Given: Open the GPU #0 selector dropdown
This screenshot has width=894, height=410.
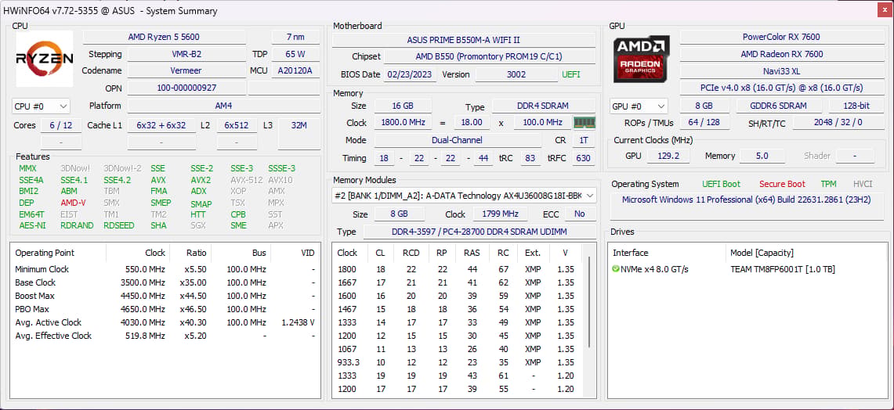Looking at the screenshot, I should tap(639, 106).
